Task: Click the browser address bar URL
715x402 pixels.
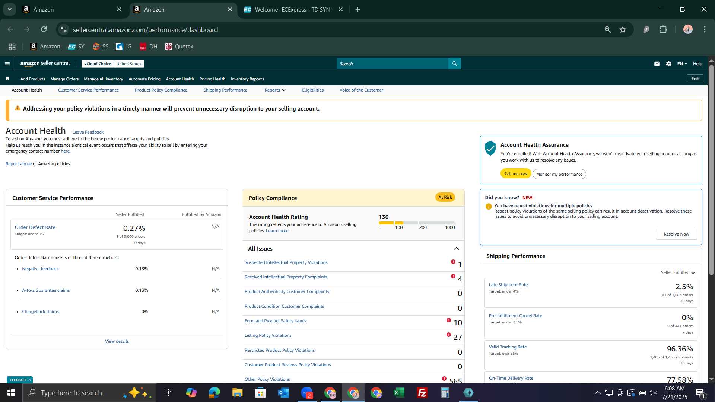Action: [145, 29]
